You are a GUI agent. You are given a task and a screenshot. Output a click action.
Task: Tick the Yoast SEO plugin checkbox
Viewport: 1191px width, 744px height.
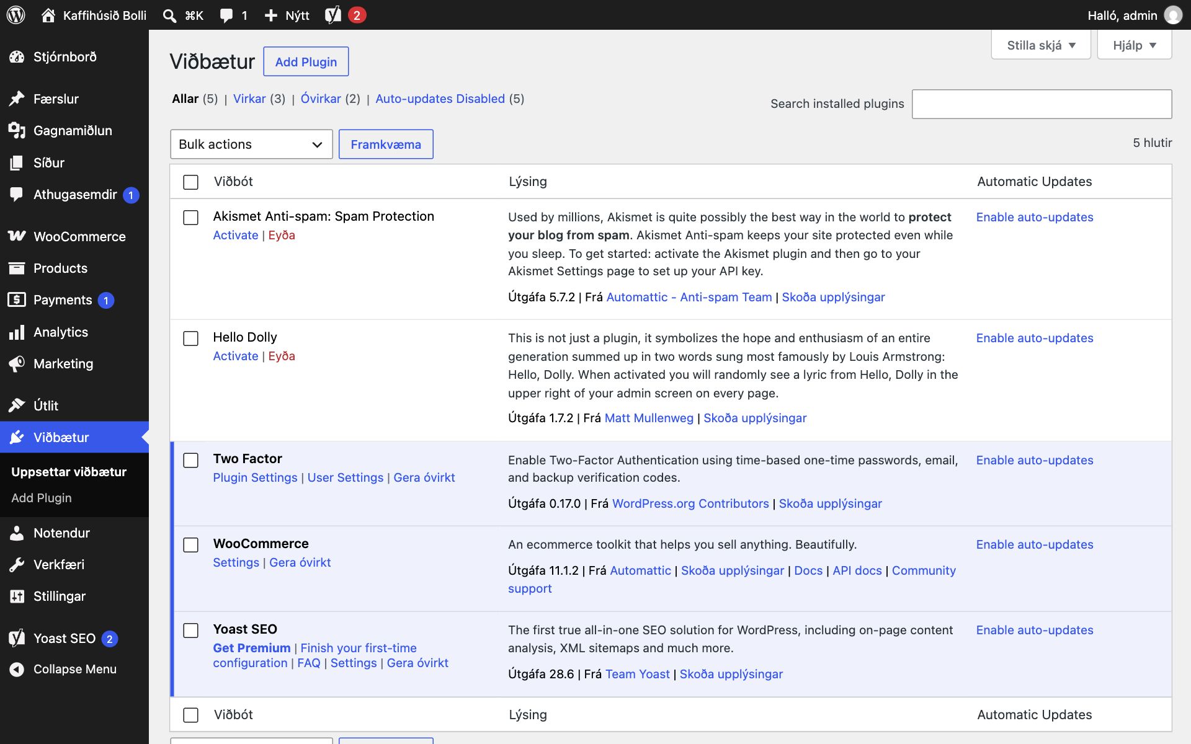click(x=191, y=631)
